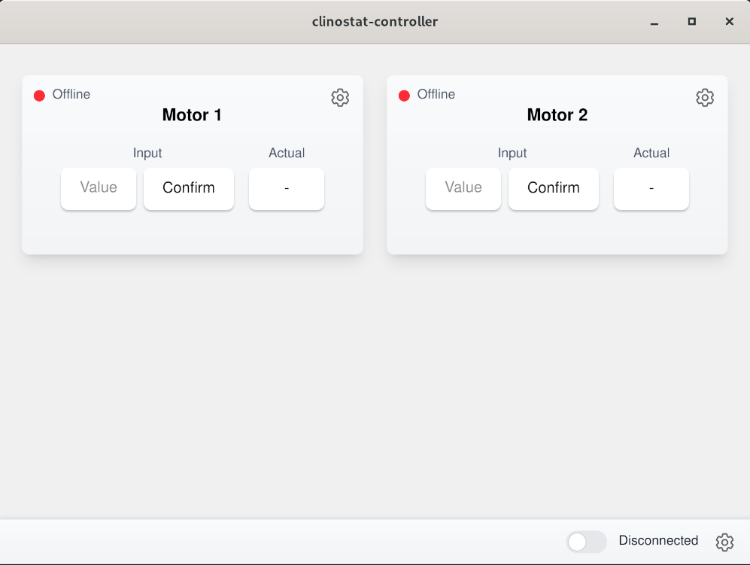Click the Motor 2 heading
The image size is (750, 565).
coord(557,115)
